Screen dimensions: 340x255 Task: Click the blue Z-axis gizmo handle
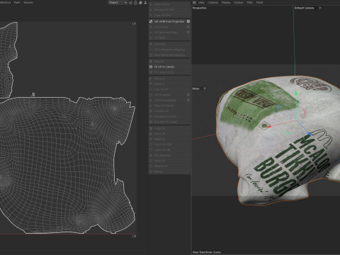[309, 134]
